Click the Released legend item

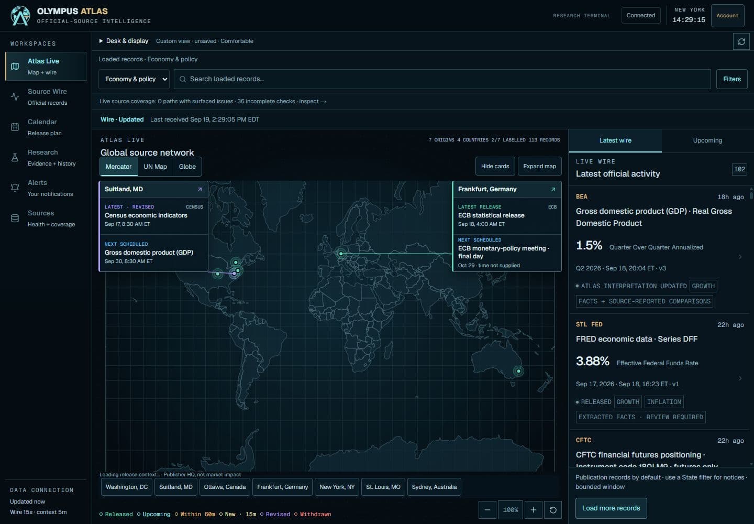tap(116, 515)
